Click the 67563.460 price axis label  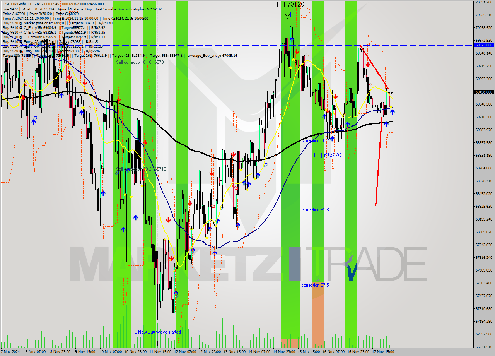[484, 283]
